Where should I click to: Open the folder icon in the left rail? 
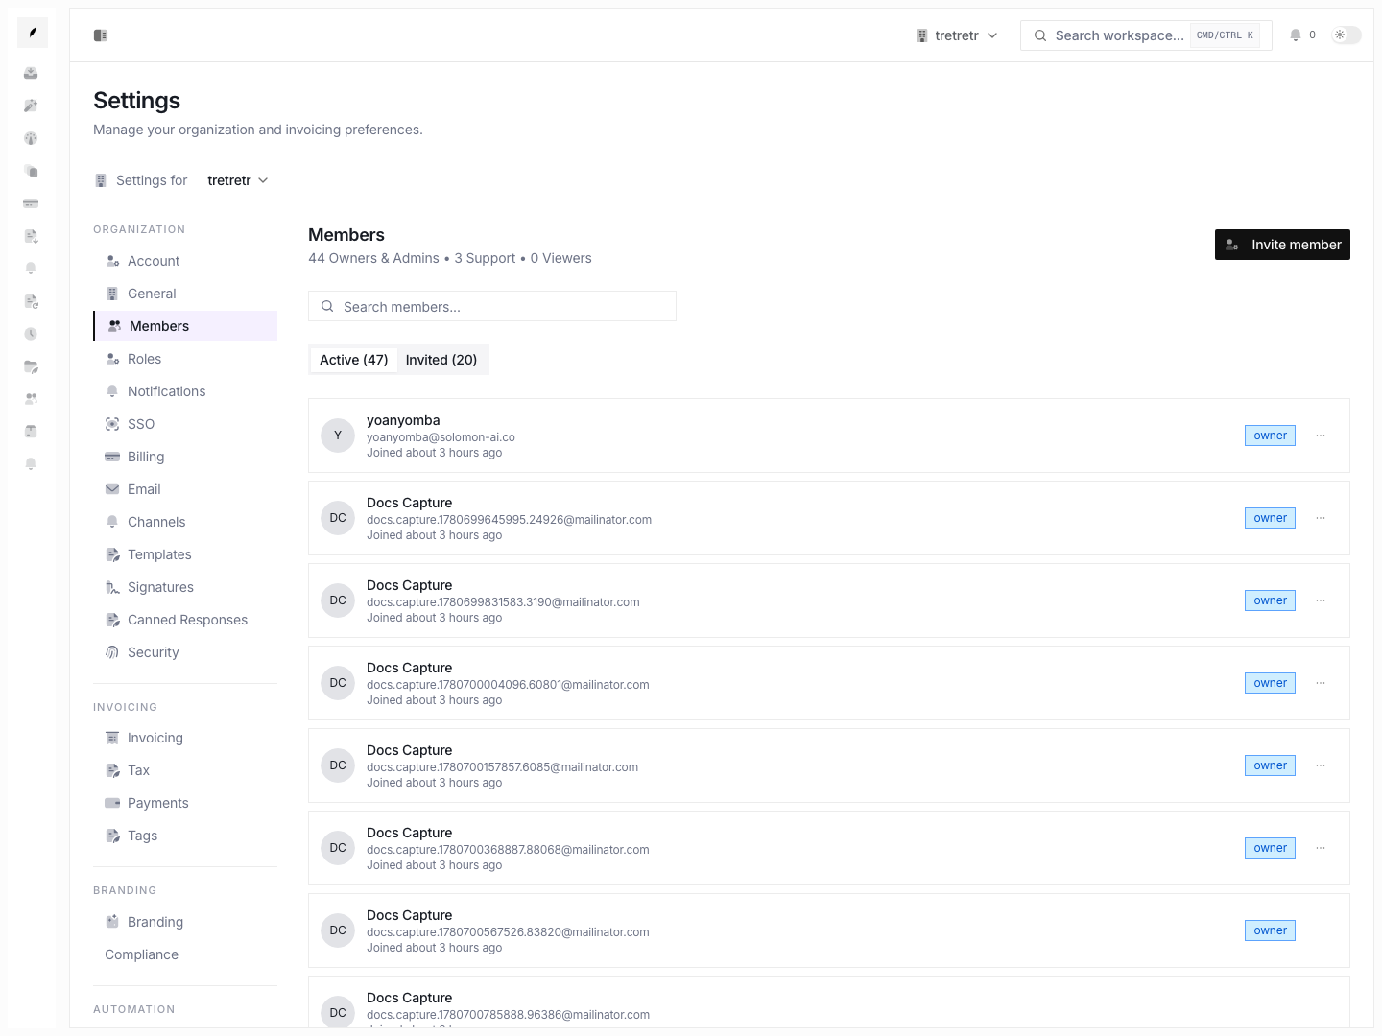(x=31, y=366)
